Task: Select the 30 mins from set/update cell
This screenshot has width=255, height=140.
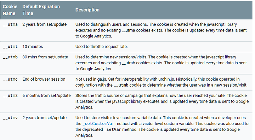Action: (45, 57)
